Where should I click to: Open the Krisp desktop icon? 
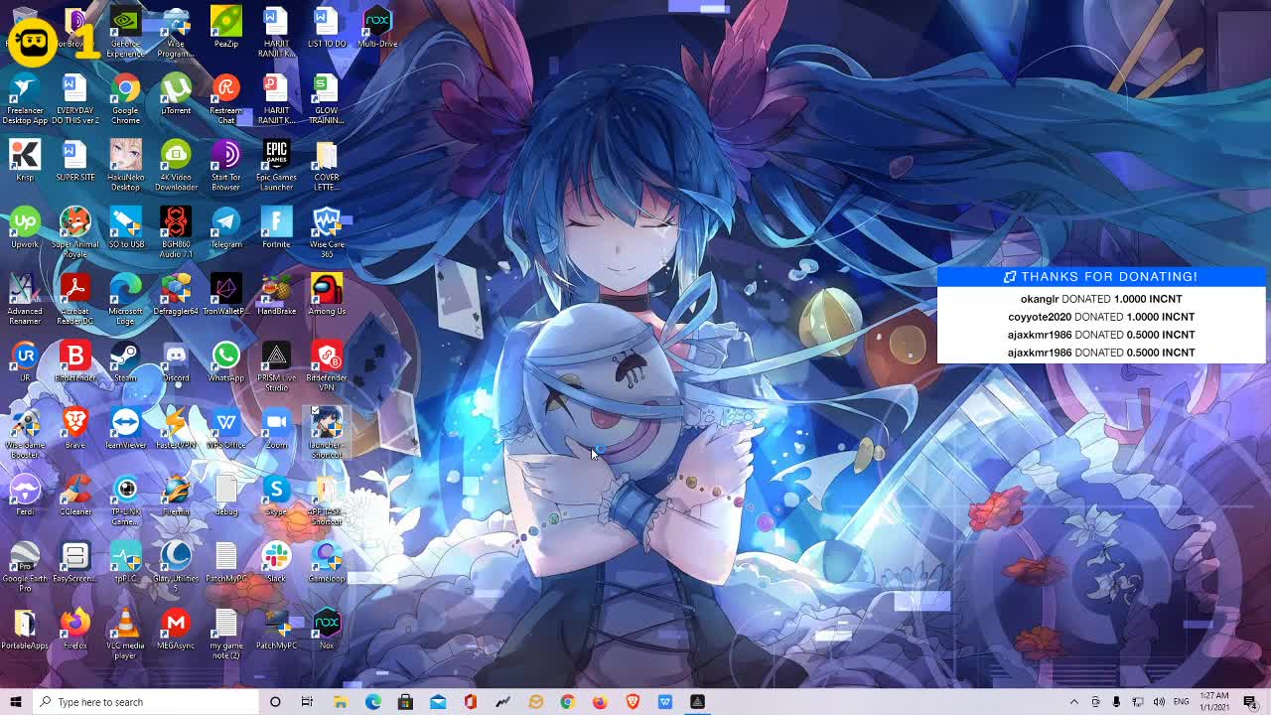25,161
